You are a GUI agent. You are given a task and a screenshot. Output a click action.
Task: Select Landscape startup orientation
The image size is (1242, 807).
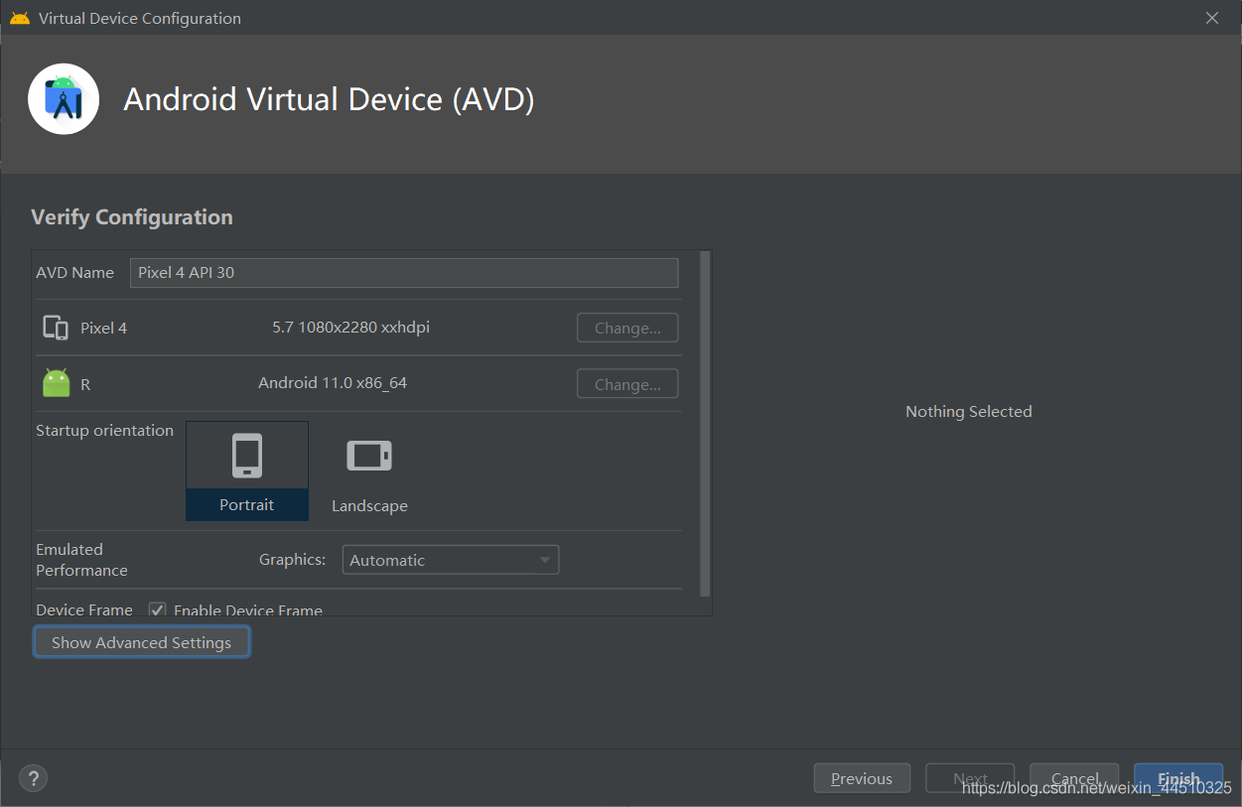click(x=369, y=471)
